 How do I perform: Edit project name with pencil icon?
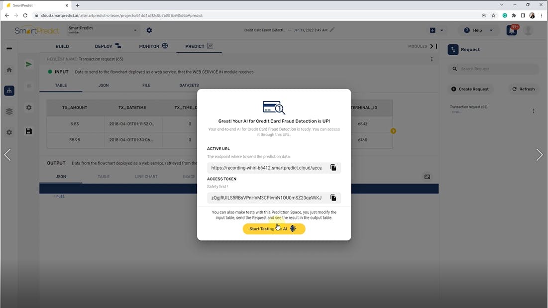(332, 30)
